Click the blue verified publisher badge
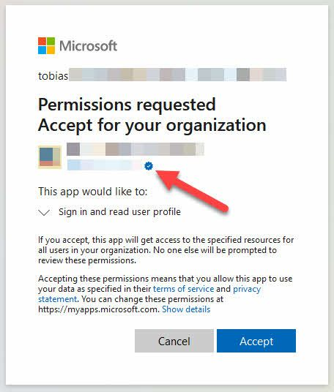 coord(149,166)
